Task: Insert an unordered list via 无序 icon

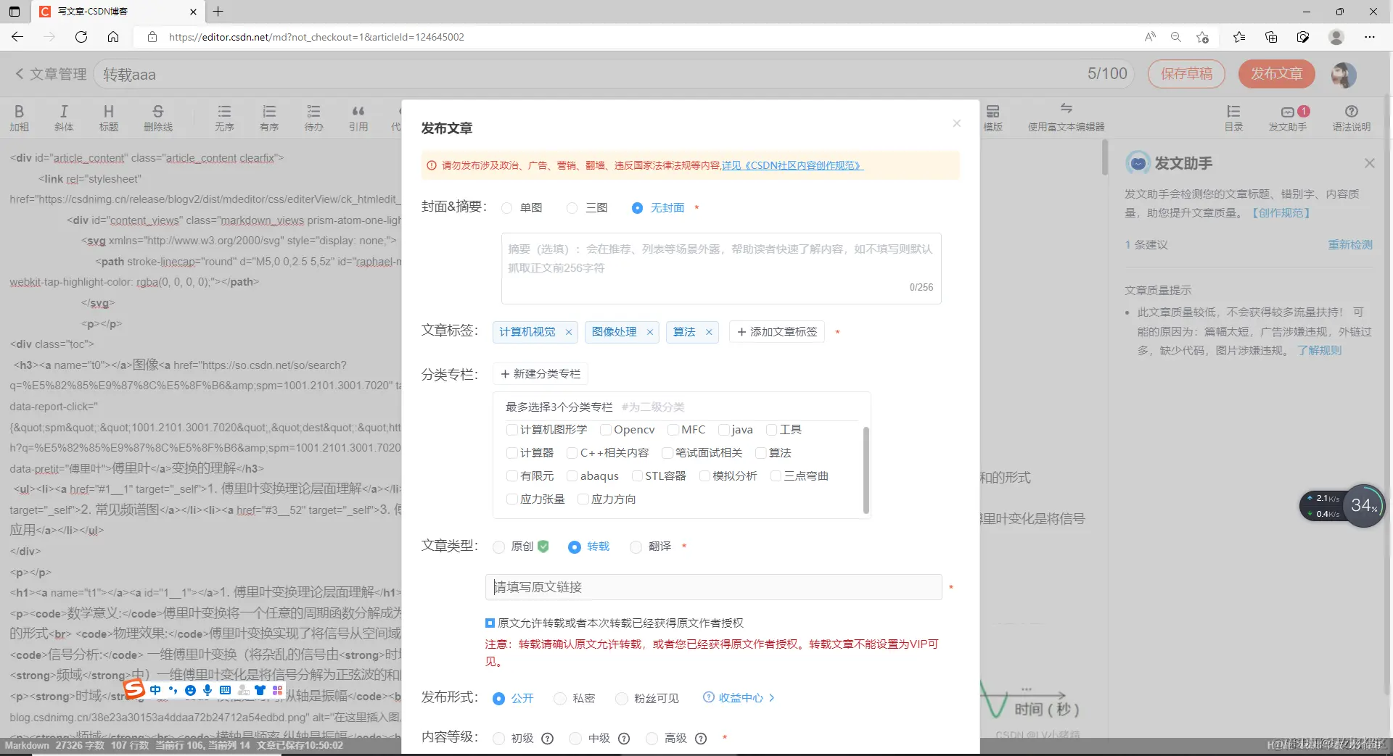Action: (x=225, y=116)
